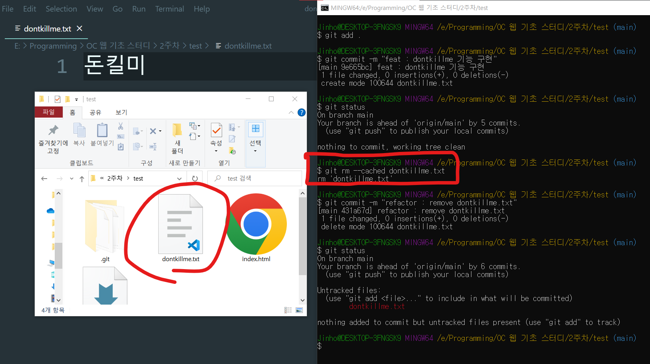
Task: Open the VS Code Terminal menu
Action: pos(170,9)
